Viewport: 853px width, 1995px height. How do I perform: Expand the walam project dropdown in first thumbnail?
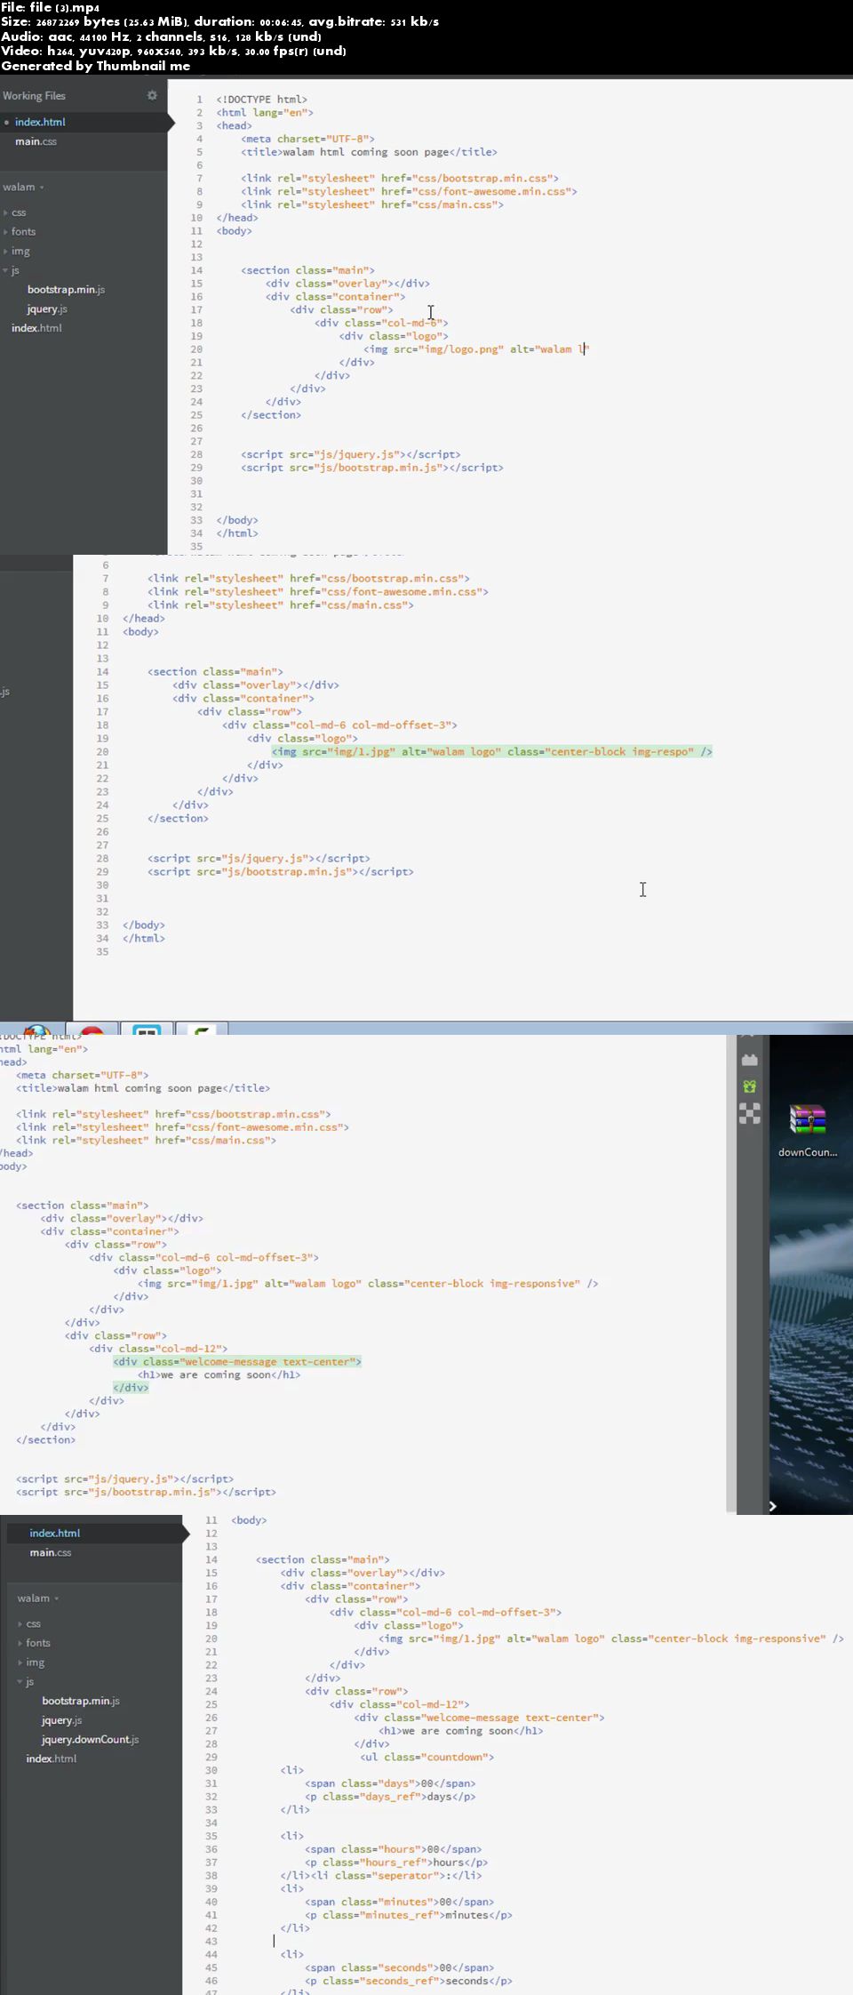pyautogui.click(x=23, y=187)
